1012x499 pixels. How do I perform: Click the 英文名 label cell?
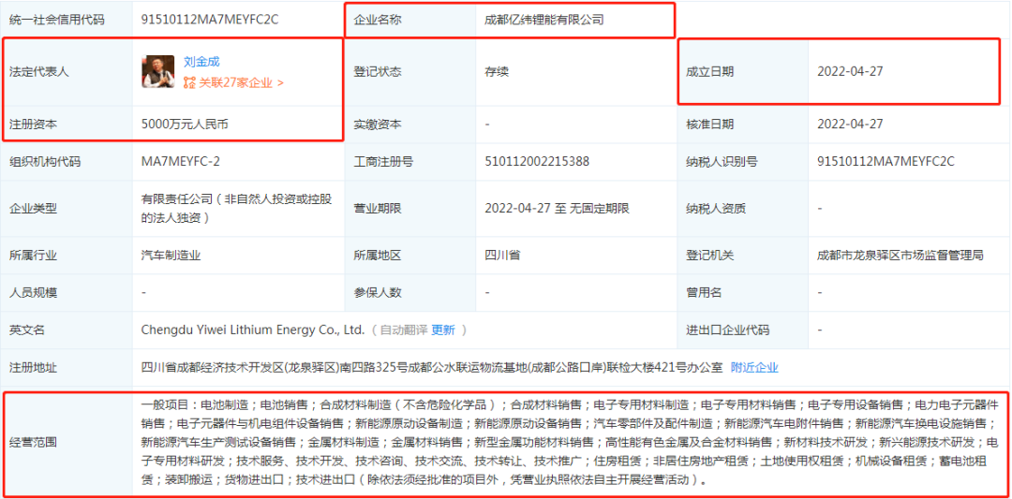(68, 330)
